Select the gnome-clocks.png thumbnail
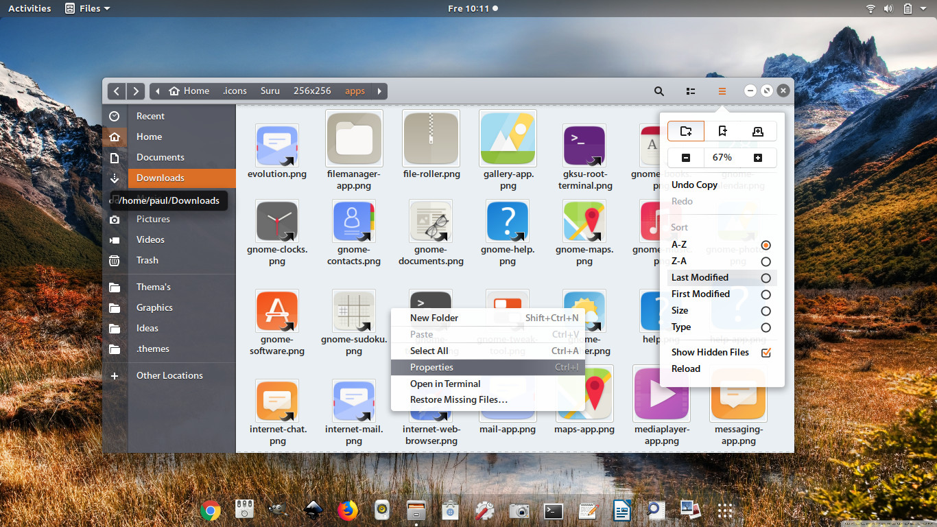Image resolution: width=937 pixels, height=527 pixels. pos(277,221)
